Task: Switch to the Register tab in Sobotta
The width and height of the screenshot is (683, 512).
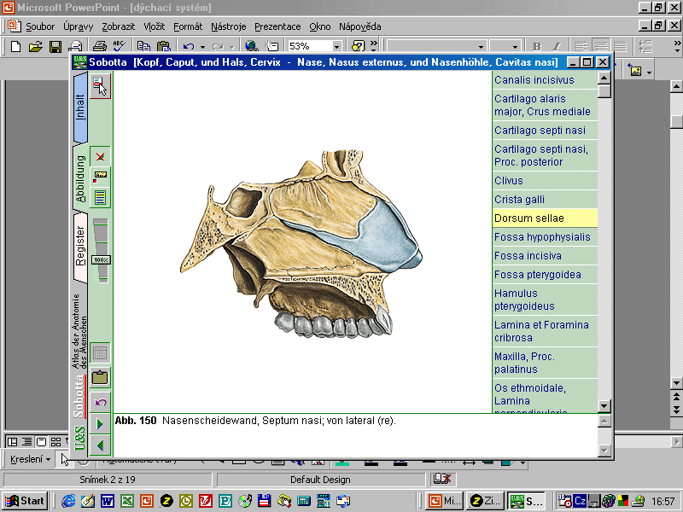Action: tap(80, 247)
